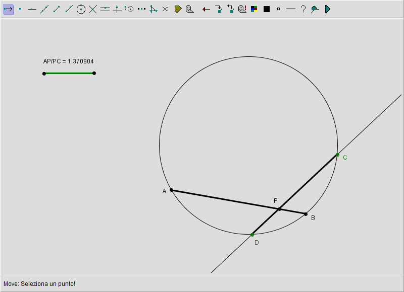The width and height of the screenshot is (404, 292).
Task: Click the green label D
Action: coord(257,243)
